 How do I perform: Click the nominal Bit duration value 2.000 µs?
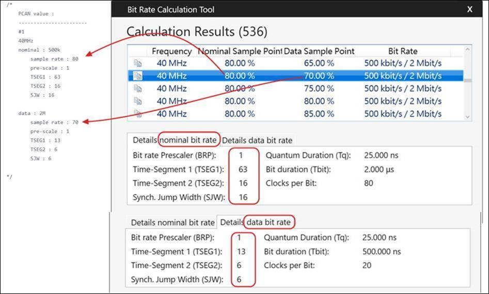(379, 169)
